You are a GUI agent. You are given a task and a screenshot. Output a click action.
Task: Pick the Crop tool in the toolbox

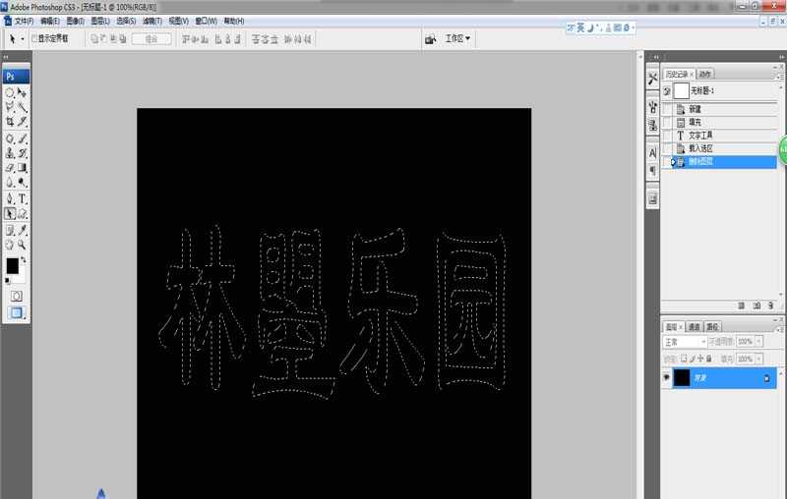(x=10, y=122)
